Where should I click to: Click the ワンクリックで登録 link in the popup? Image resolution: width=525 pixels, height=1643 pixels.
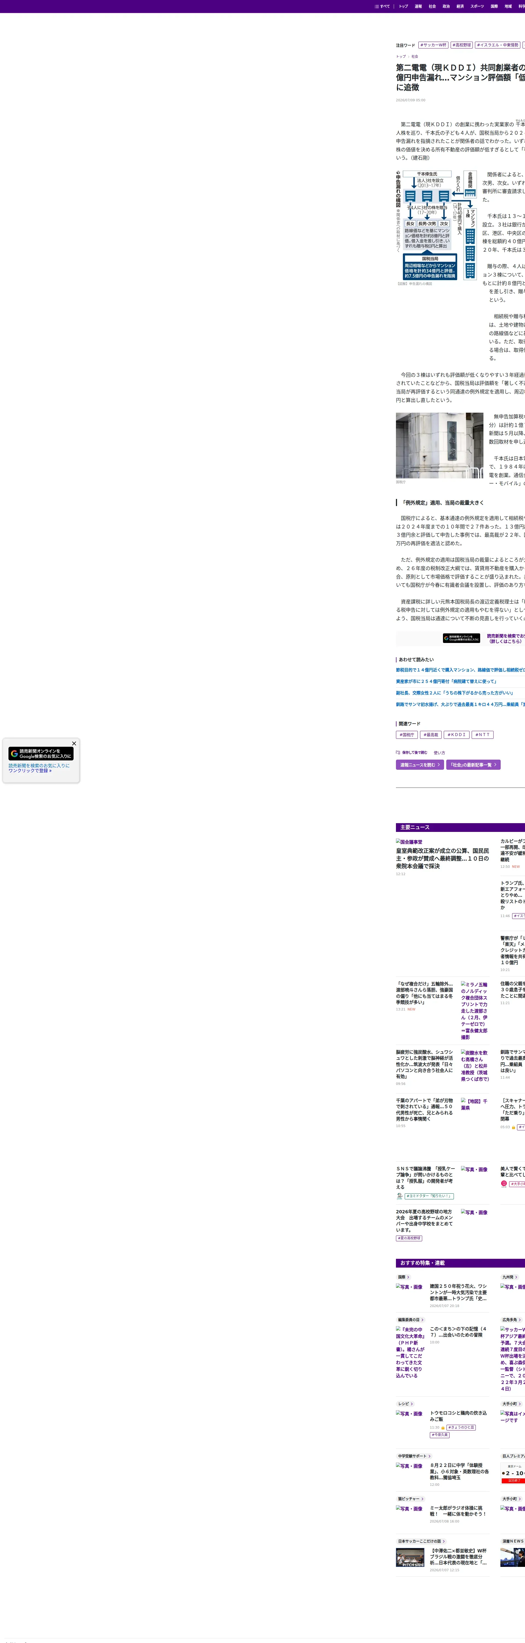(x=30, y=771)
